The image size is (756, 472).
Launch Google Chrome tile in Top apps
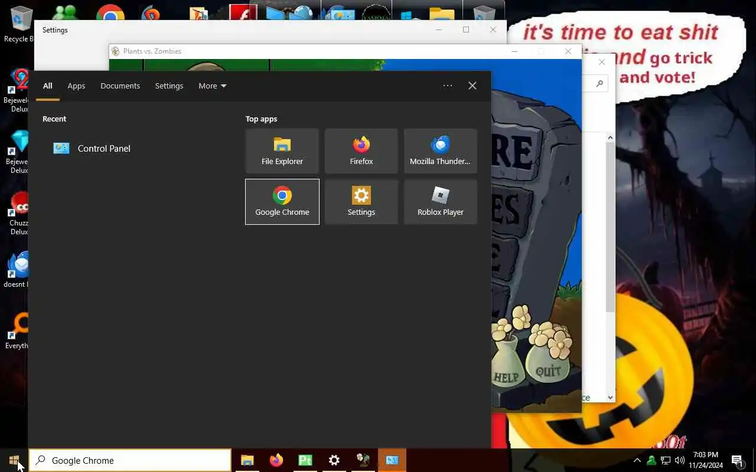pos(282,202)
